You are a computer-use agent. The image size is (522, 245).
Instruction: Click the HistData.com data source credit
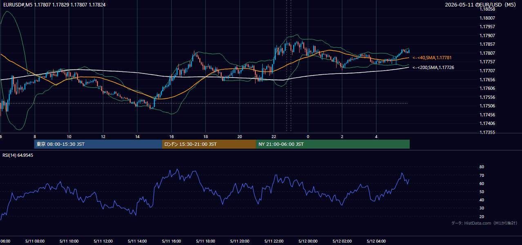(x=484, y=223)
